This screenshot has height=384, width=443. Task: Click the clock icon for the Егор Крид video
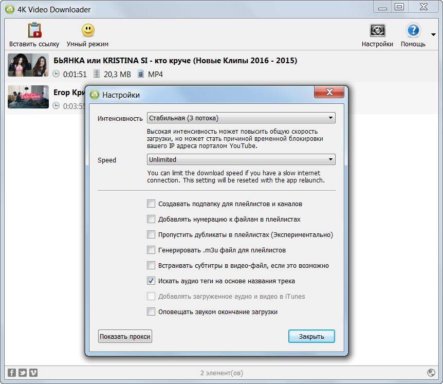56,106
